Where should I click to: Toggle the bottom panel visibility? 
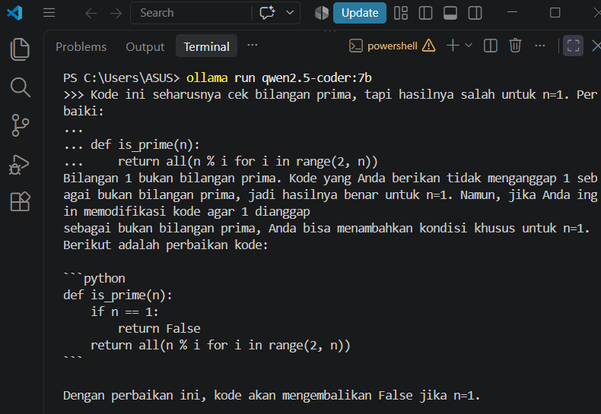coord(450,13)
